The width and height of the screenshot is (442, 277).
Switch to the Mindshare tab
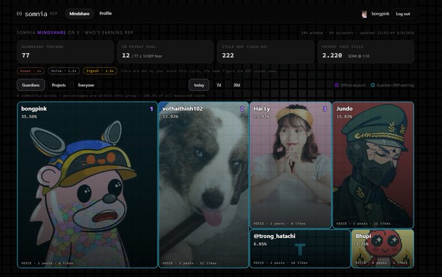tap(79, 14)
